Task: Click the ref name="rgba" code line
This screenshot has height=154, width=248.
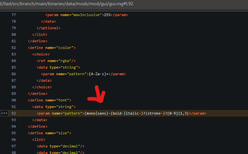Action: coord(56,61)
